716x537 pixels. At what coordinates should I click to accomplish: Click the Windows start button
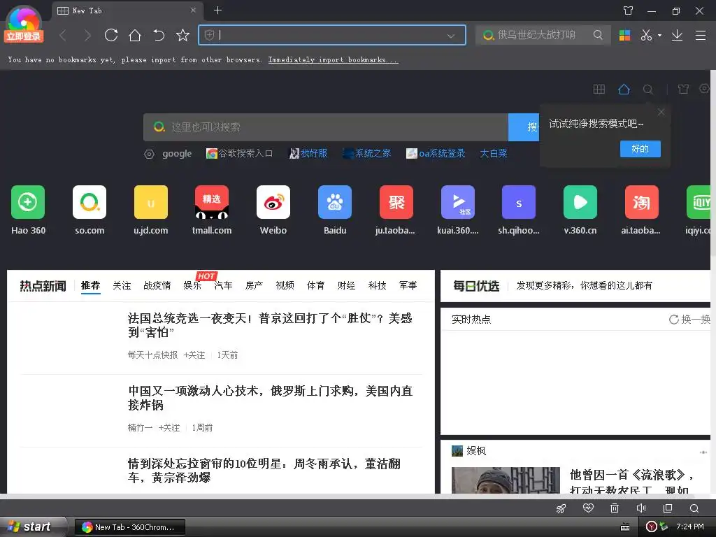pos(32,527)
